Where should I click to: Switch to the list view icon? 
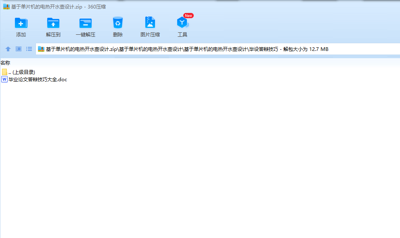[29, 49]
